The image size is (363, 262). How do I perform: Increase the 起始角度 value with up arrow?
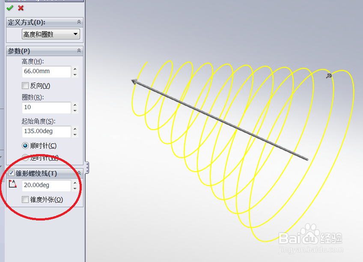75,129
